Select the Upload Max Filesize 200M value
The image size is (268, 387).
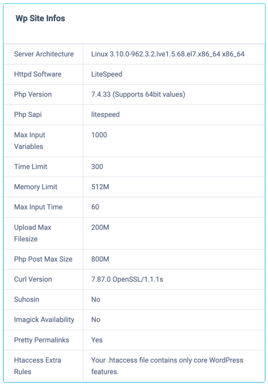pos(100,228)
